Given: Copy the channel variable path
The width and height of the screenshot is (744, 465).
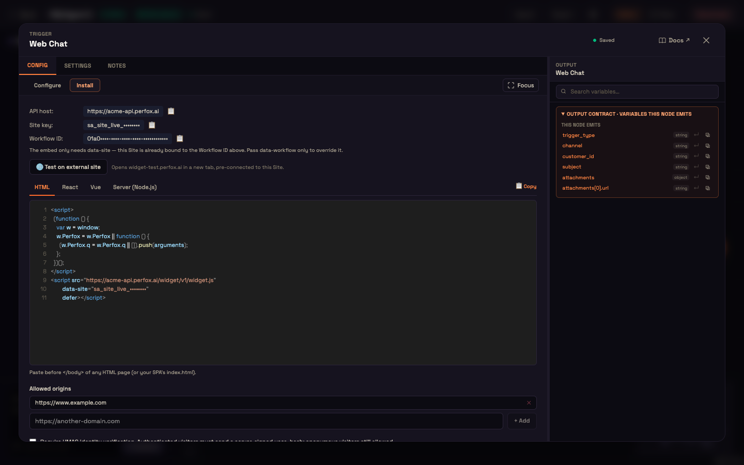Looking at the screenshot, I should 708,146.
